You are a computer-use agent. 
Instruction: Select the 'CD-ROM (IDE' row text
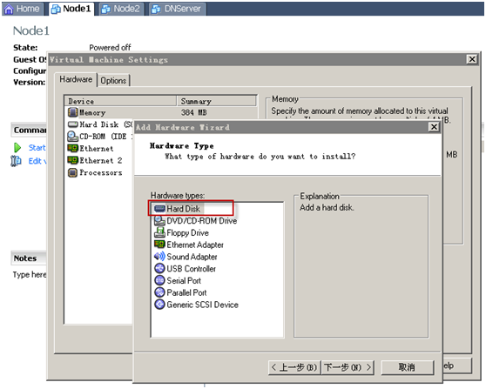pyautogui.click(x=104, y=137)
